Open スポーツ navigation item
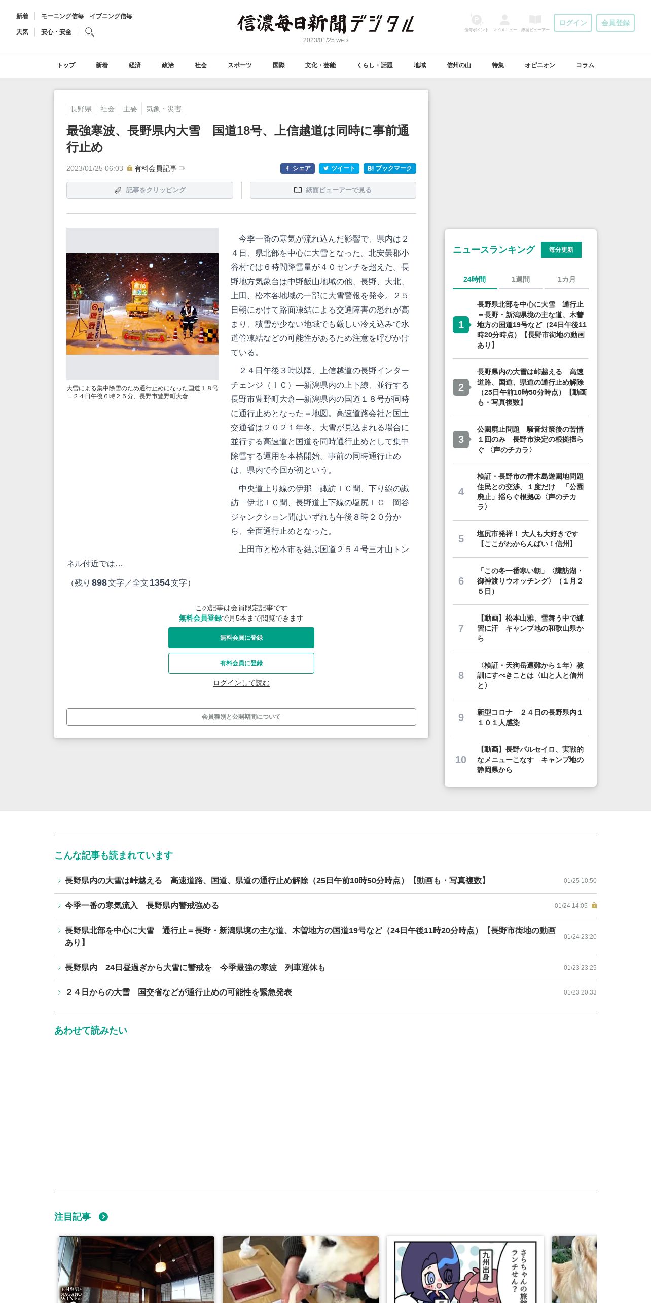 pos(240,65)
